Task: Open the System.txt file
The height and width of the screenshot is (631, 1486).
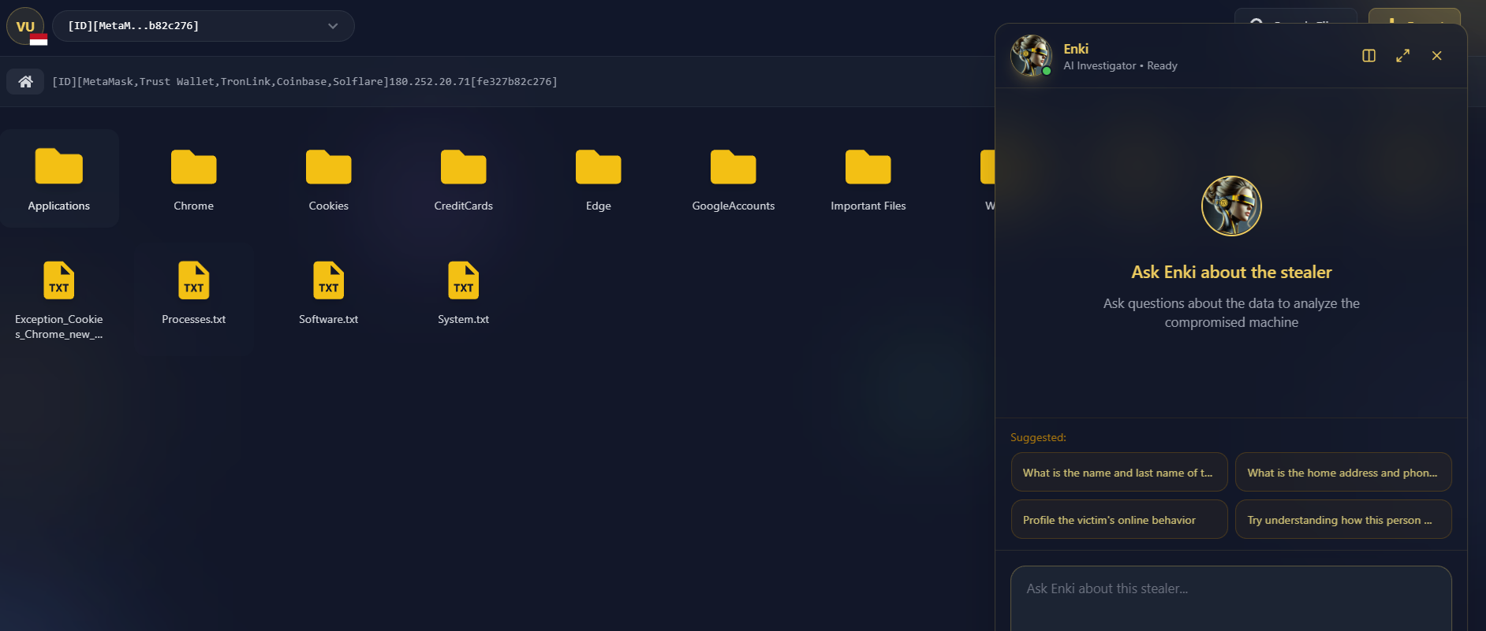Action: coord(464,293)
